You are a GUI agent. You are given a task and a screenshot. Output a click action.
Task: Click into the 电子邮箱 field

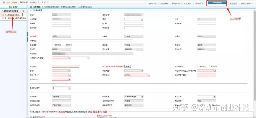point(206,23)
